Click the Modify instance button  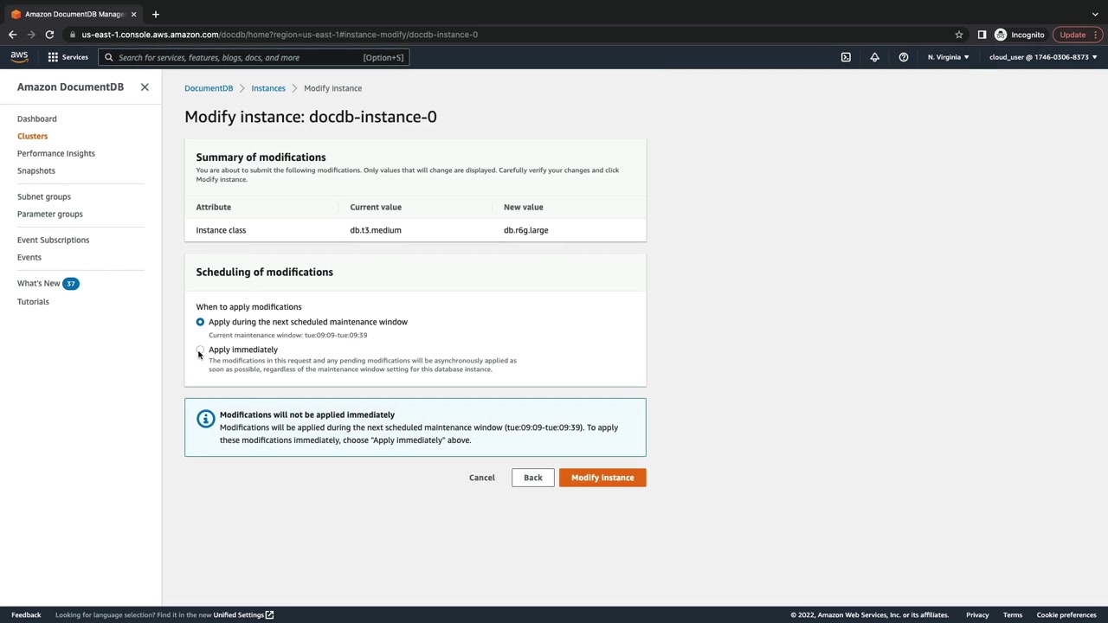[x=602, y=478]
